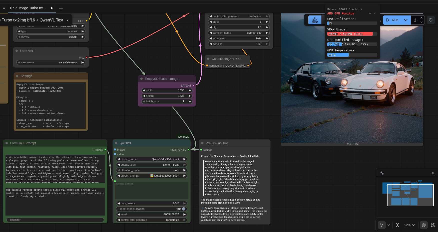This screenshot has height=232, width=438.
Task: Minimize the AMD GPU Monitor overlay
Action: click(370, 13)
